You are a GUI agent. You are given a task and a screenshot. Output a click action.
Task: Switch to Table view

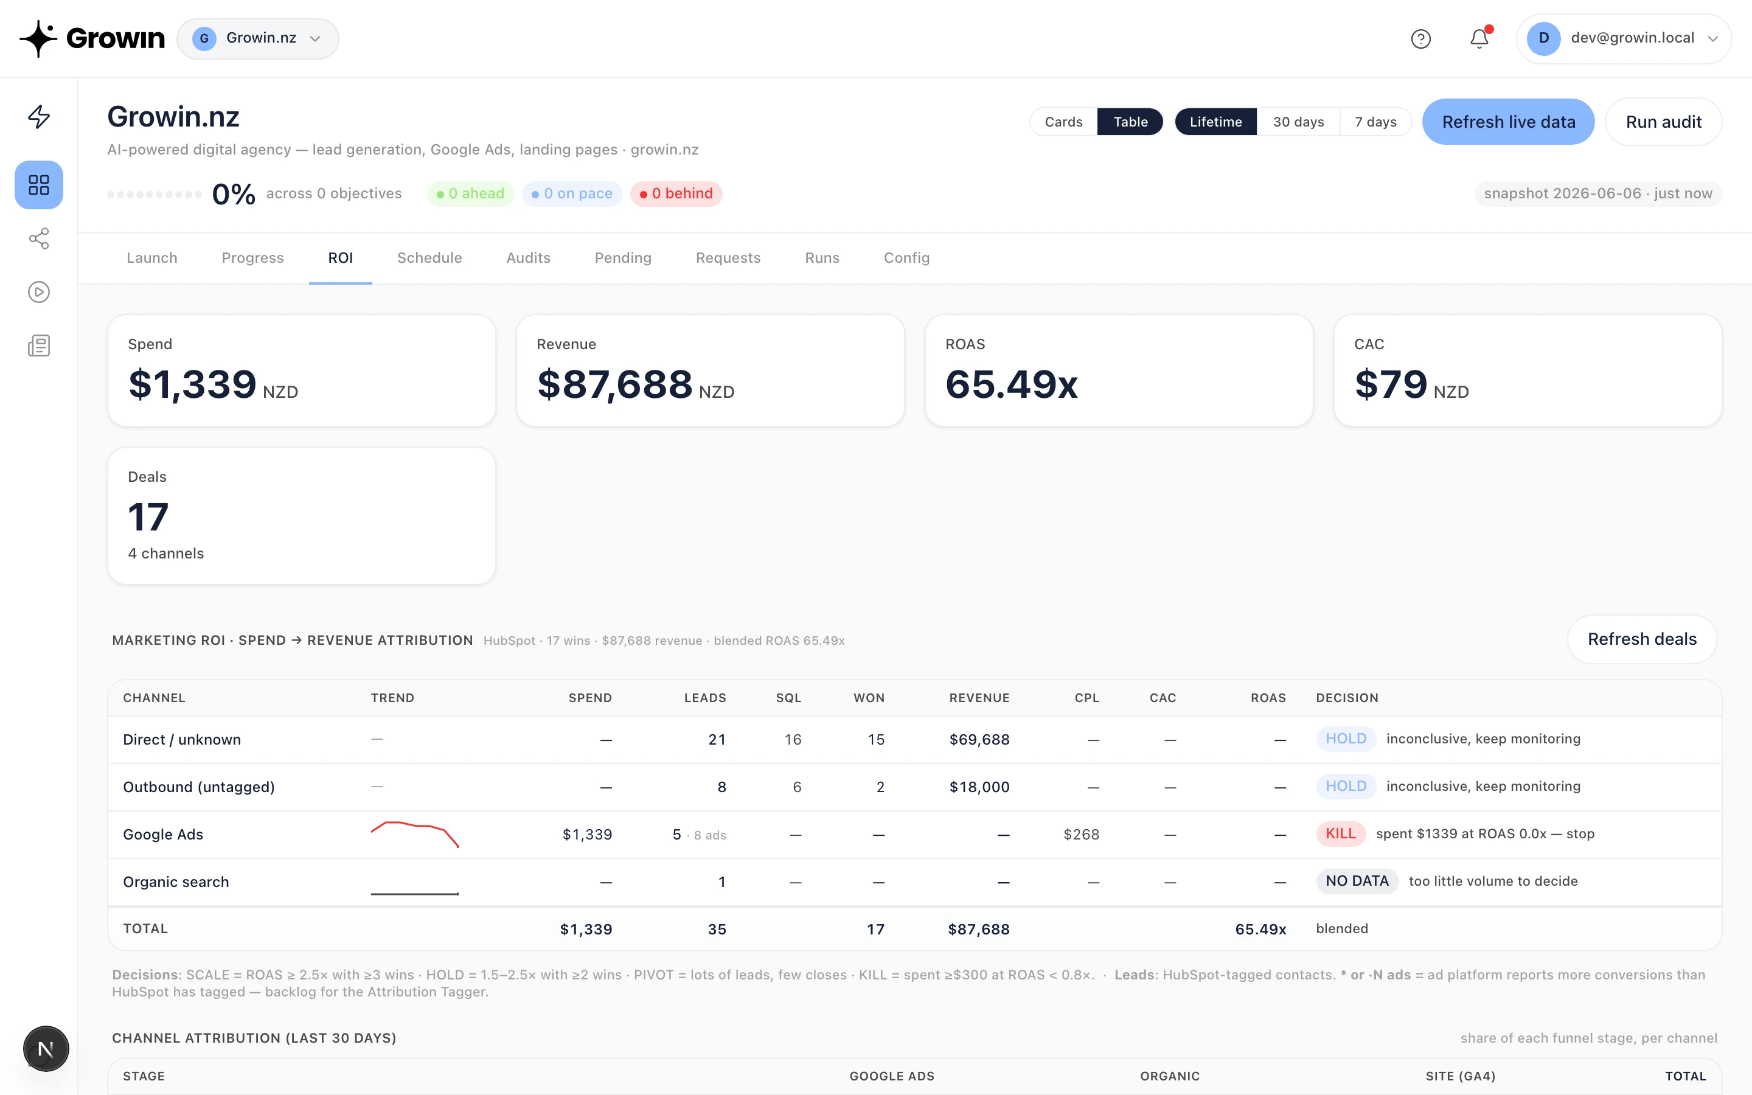(1130, 122)
